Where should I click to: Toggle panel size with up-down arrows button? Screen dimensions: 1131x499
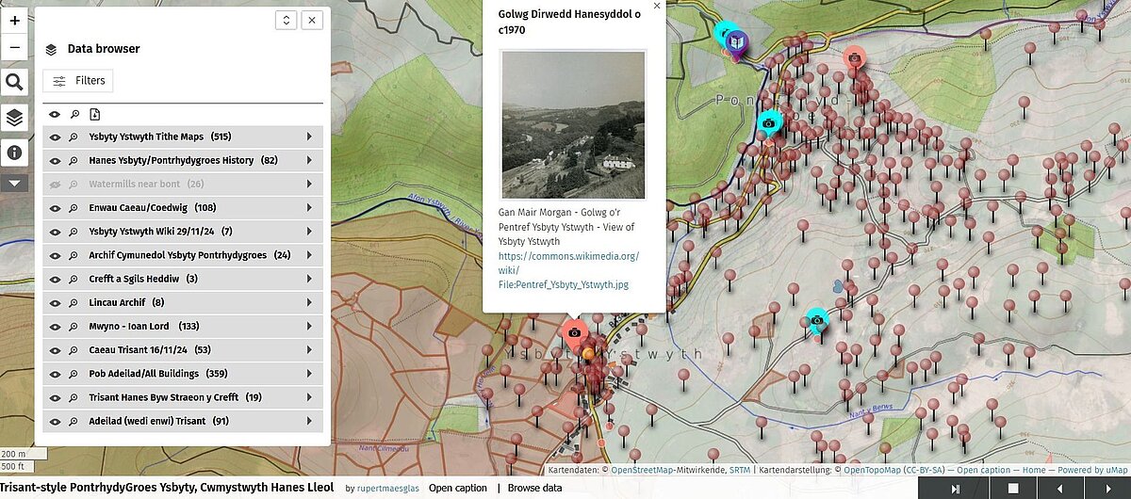click(287, 20)
